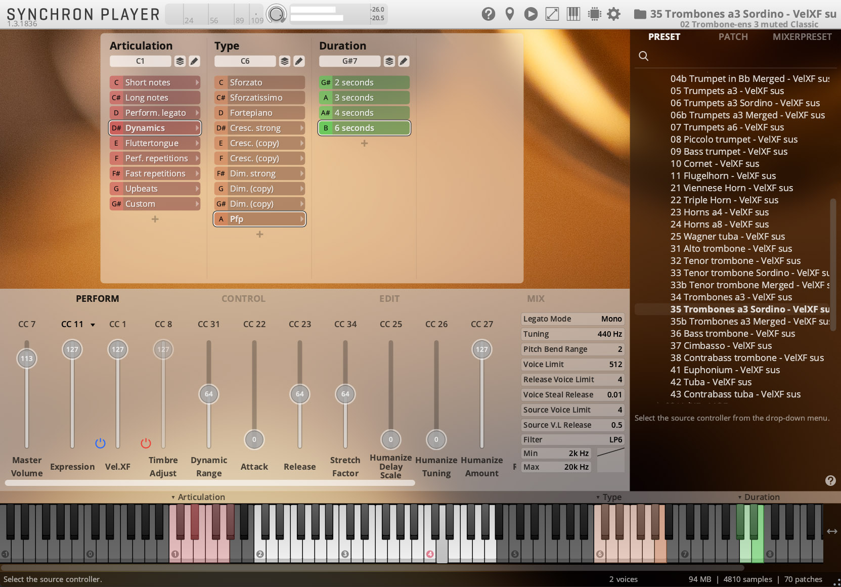The image size is (841, 587).
Task: Expand the Cresc. strong type arrow
Action: click(x=302, y=128)
